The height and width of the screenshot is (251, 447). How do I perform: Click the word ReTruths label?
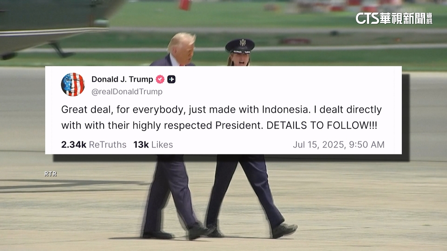[107, 144]
